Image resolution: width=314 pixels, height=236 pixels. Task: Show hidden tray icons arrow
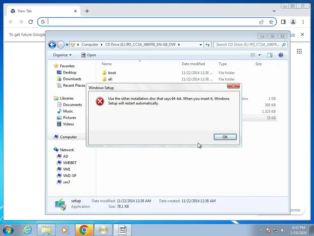261,230
